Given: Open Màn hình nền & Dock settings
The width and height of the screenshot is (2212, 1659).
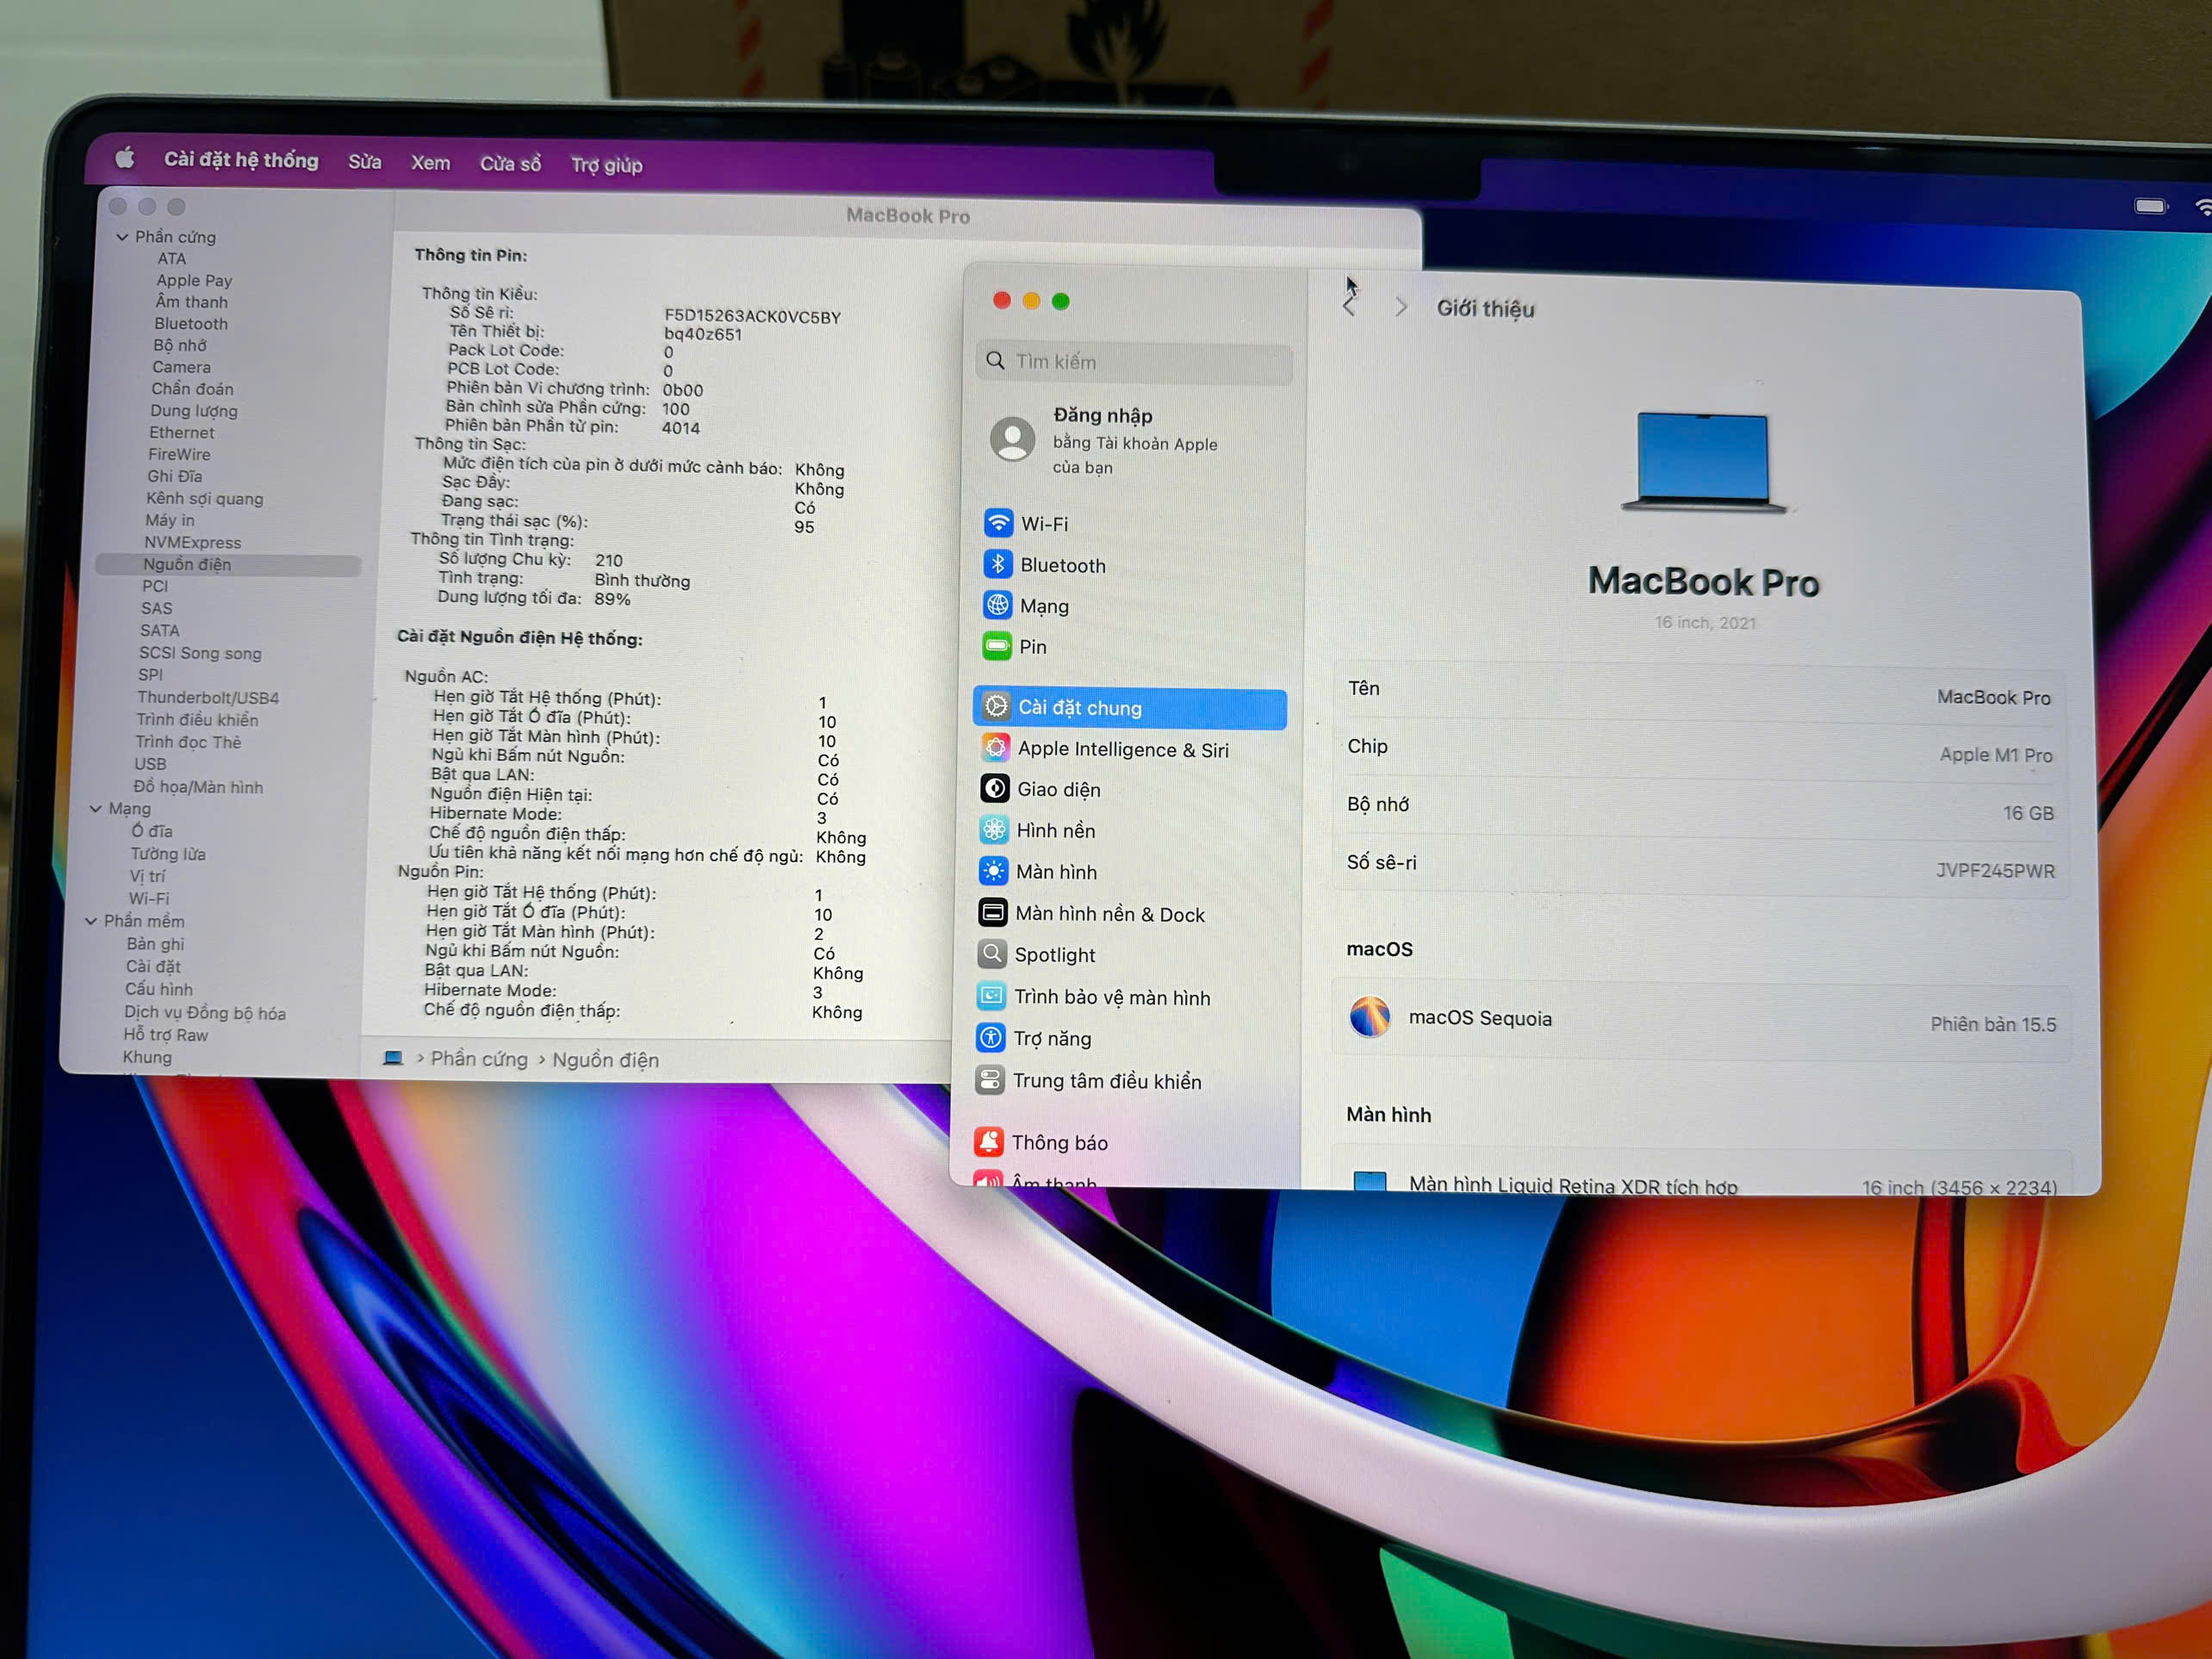Looking at the screenshot, I should (x=1112, y=912).
